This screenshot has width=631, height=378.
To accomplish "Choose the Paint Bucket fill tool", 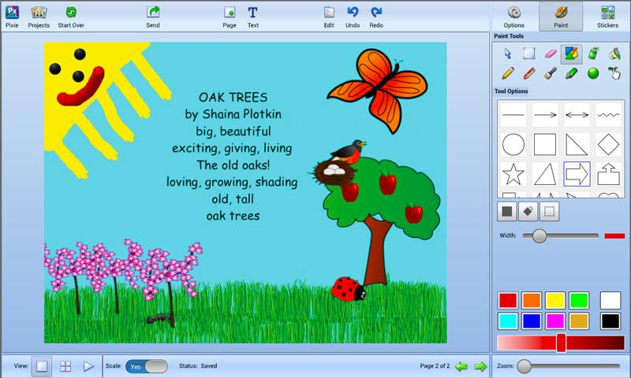I will pyautogui.click(x=614, y=54).
